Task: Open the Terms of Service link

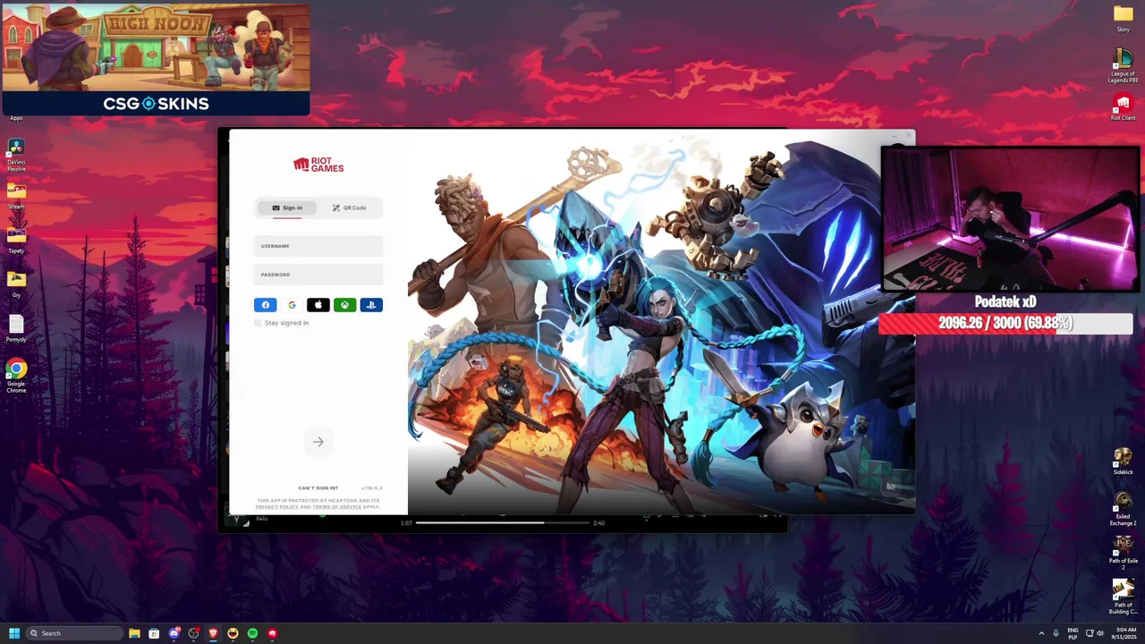Action: coord(336,507)
